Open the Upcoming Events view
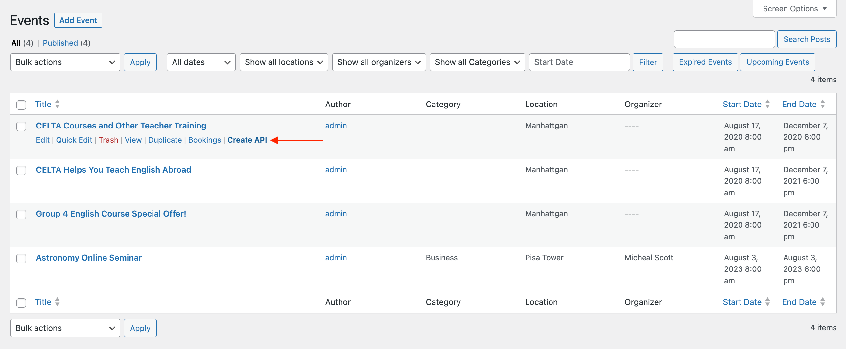The width and height of the screenshot is (846, 349). 777,62
